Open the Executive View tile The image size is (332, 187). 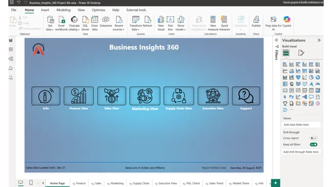tap(213, 96)
